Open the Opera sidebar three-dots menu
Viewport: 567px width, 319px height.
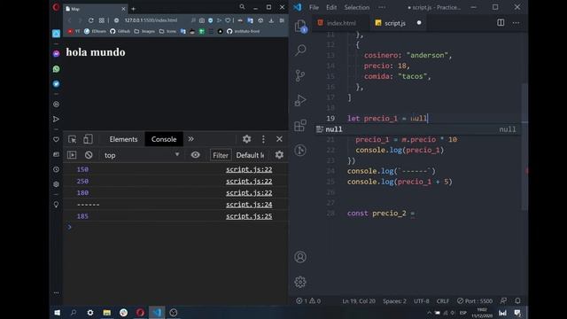click(56, 292)
